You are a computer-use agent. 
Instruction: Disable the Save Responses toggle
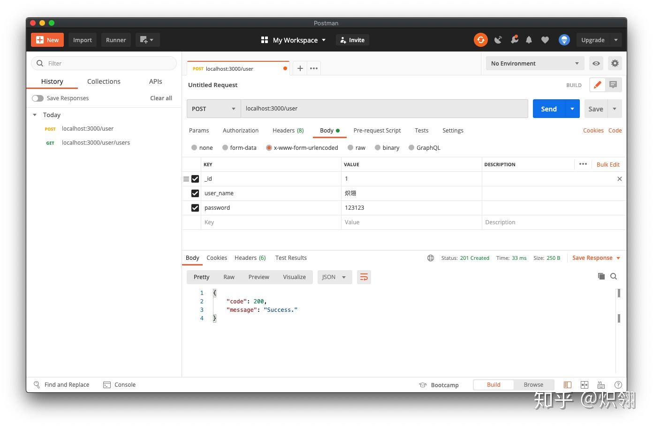tap(38, 98)
